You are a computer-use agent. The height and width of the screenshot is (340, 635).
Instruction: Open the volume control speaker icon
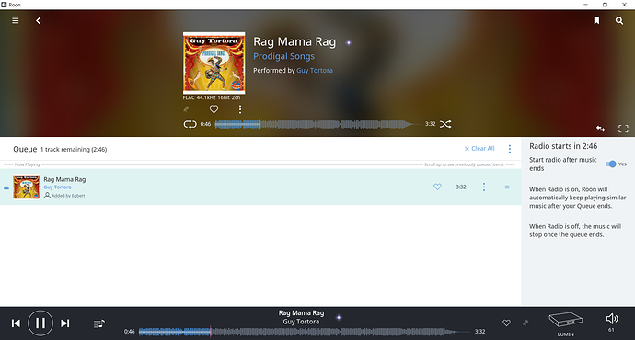612,319
